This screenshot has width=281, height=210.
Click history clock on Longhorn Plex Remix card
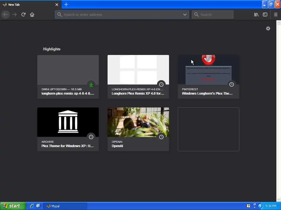pyautogui.click(x=161, y=84)
